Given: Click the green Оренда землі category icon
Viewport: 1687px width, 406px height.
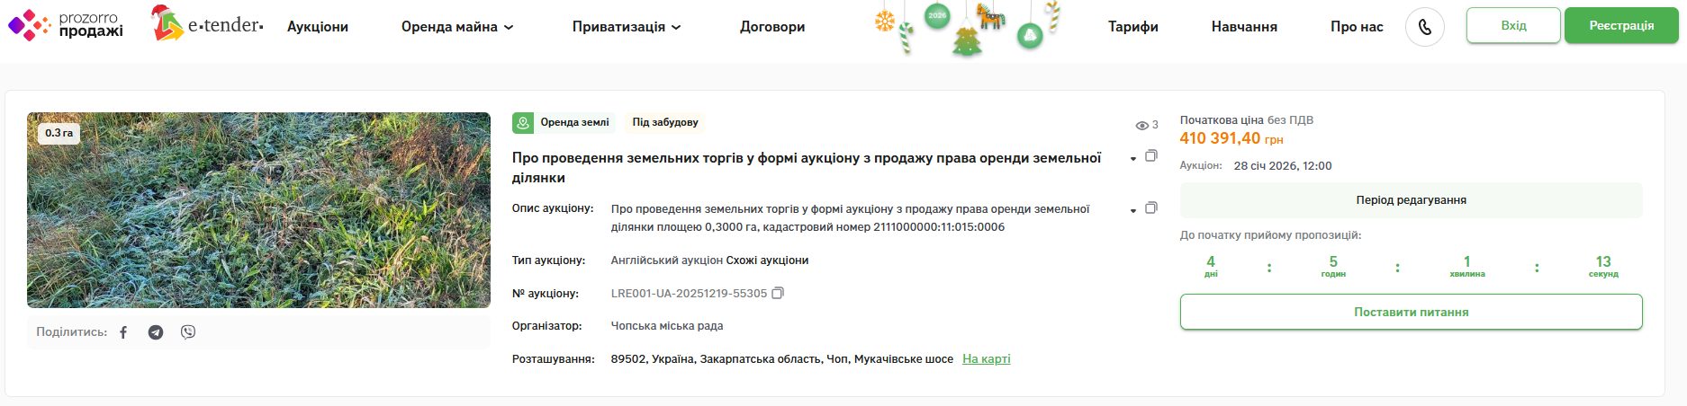Looking at the screenshot, I should click(522, 122).
